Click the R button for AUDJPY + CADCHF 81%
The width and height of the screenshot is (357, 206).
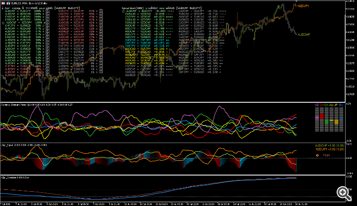coord(47,46)
